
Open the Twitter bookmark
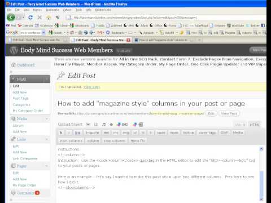(x=253, y=25)
